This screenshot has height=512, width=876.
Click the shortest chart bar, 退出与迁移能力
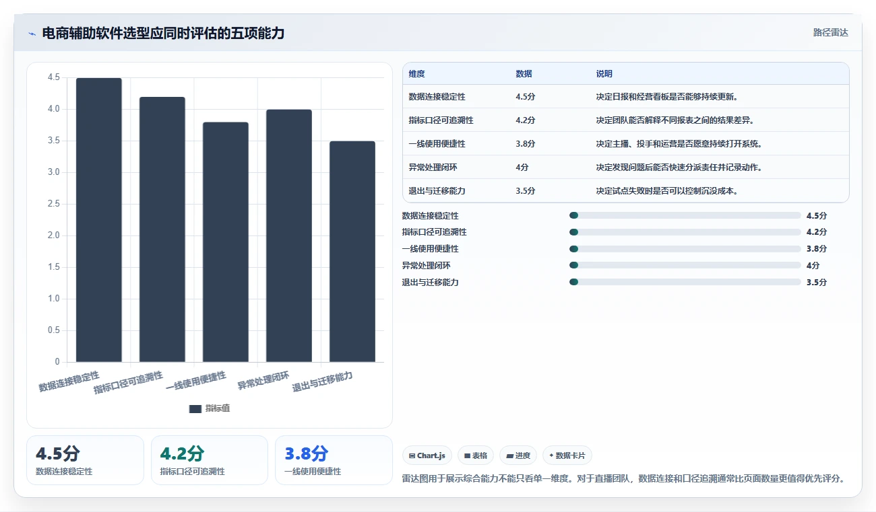(x=352, y=252)
